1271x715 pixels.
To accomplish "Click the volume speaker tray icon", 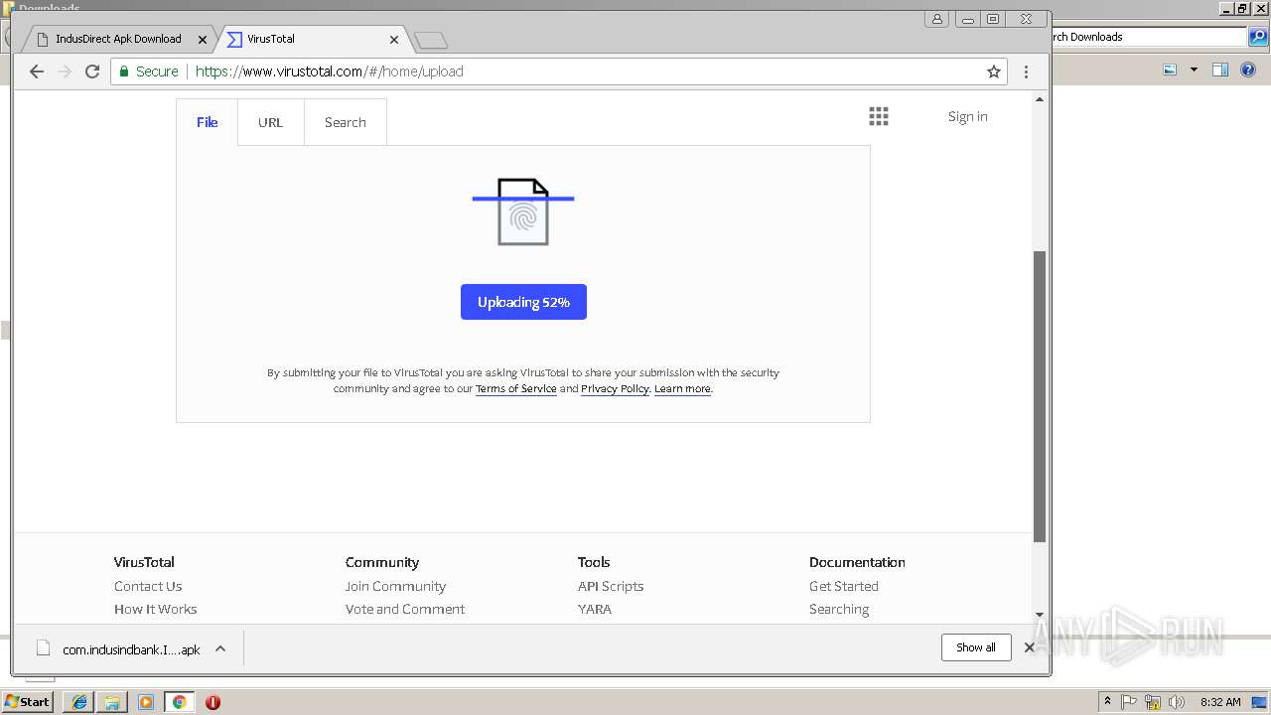I will (1177, 702).
